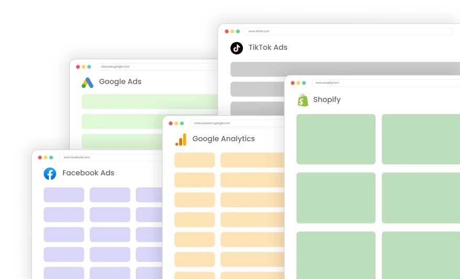Select the "Facebook Ads" heading text

click(x=88, y=173)
